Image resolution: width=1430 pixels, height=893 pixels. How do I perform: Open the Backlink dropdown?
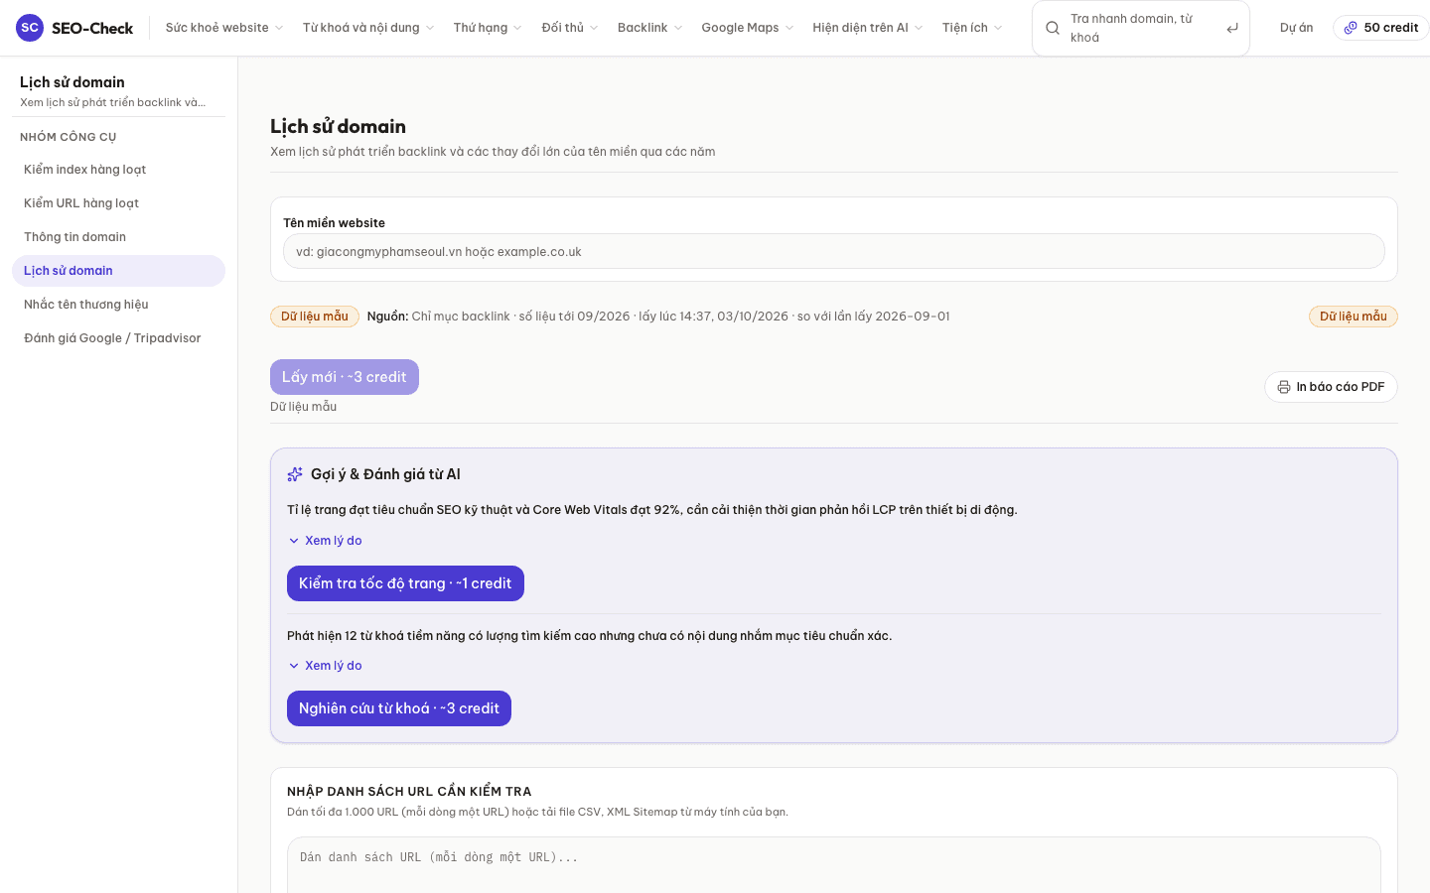pyautogui.click(x=649, y=28)
